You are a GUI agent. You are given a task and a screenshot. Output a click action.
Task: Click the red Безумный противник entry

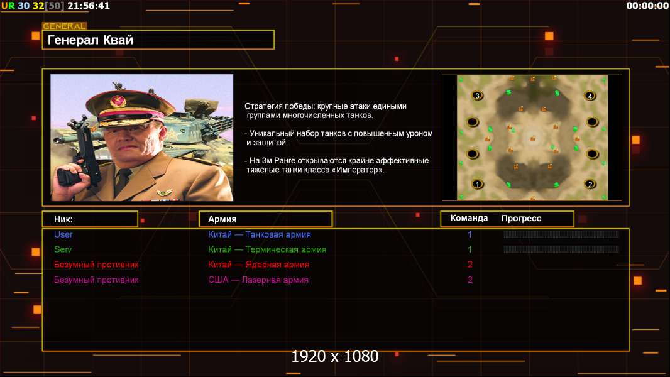tap(96, 265)
